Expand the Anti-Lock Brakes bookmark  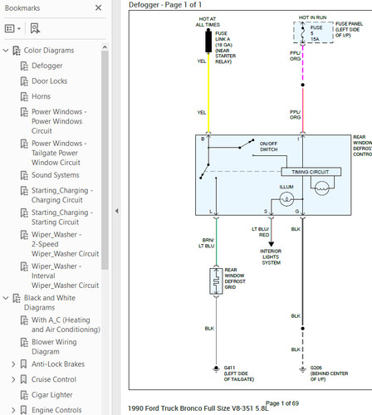point(13,364)
